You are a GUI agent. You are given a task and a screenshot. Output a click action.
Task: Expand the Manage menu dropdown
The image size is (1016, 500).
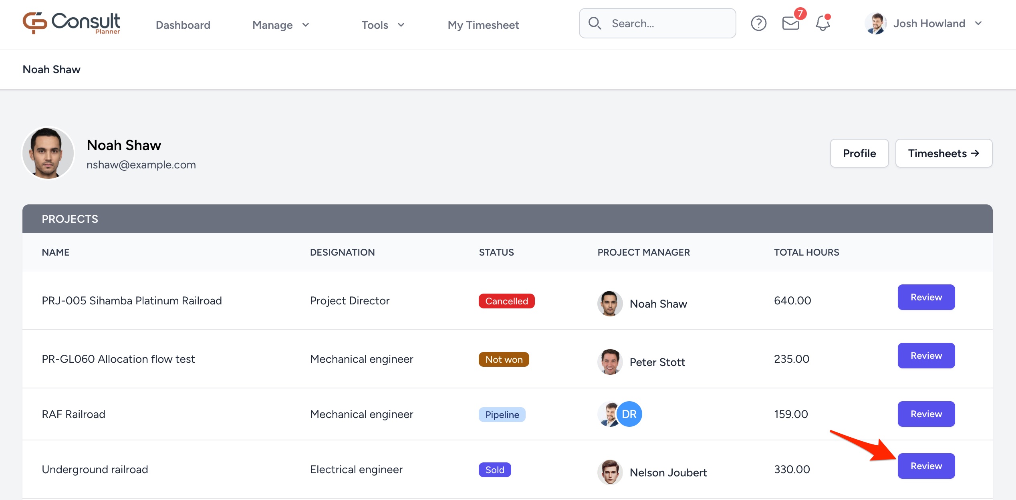coord(280,25)
